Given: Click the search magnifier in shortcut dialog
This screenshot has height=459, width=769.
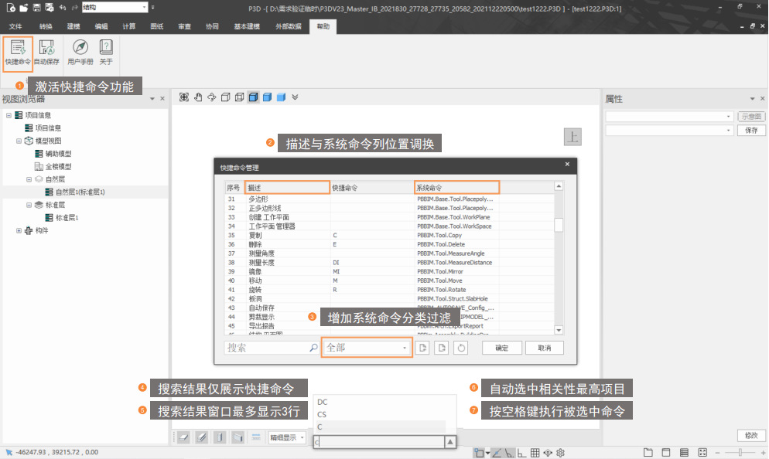Looking at the screenshot, I should click(313, 348).
